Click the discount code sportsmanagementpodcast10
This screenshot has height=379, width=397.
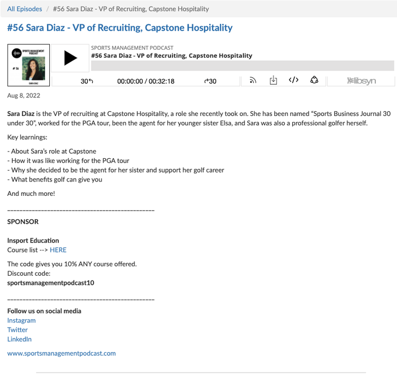point(51,283)
